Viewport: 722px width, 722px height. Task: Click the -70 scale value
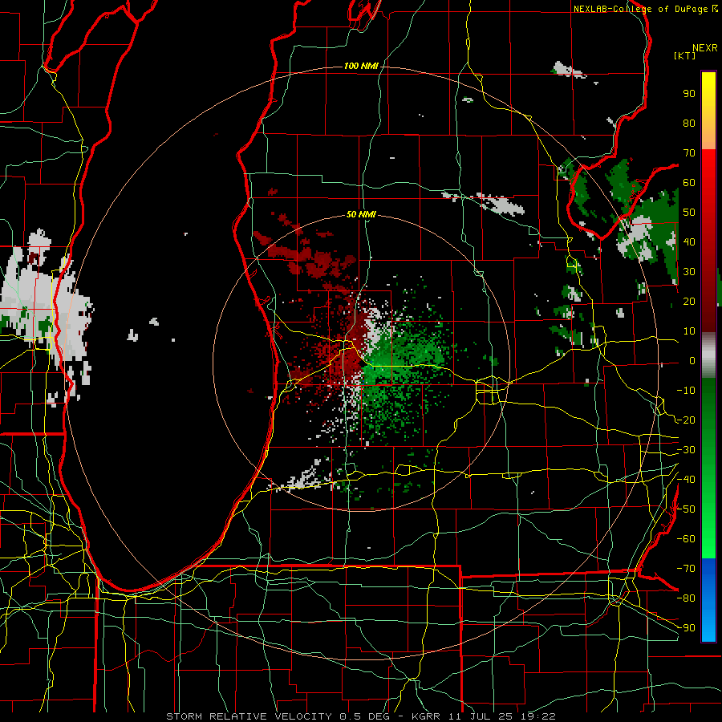point(686,569)
